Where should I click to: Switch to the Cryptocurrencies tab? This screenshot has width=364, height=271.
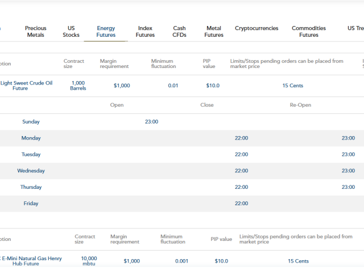[x=257, y=28]
